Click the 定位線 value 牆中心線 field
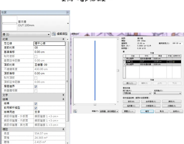Screen dimensions: 184x144 click(50, 43)
